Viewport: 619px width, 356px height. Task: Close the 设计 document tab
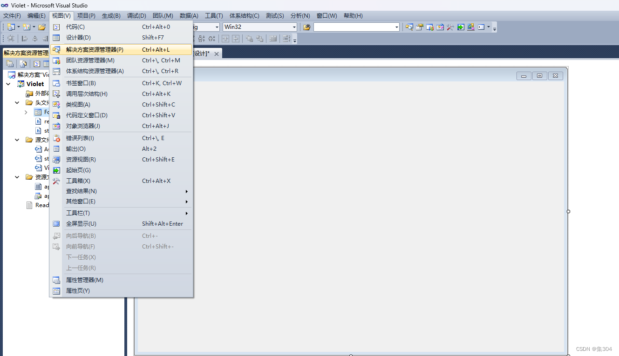point(217,54)
